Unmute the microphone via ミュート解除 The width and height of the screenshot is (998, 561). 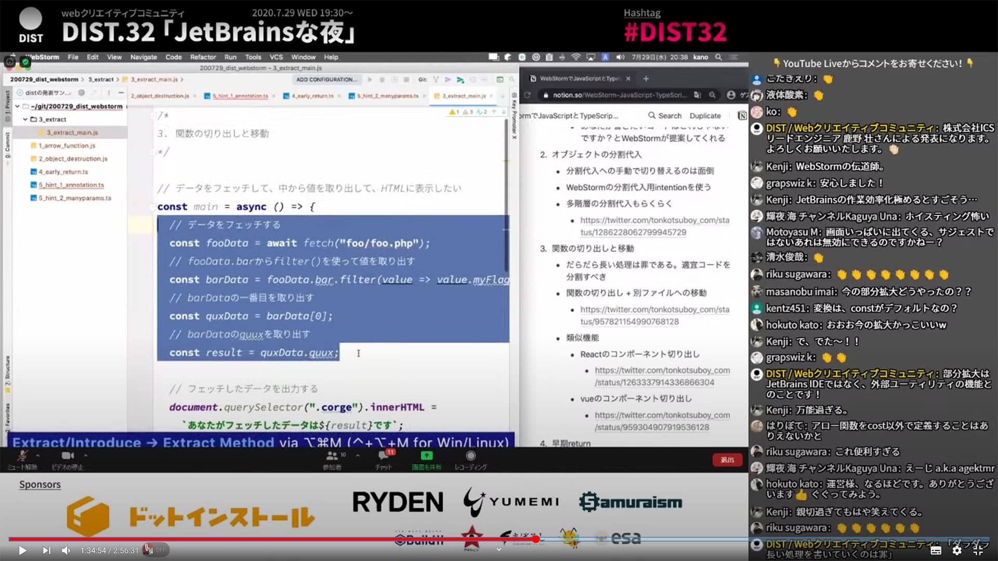click(23, 459)
